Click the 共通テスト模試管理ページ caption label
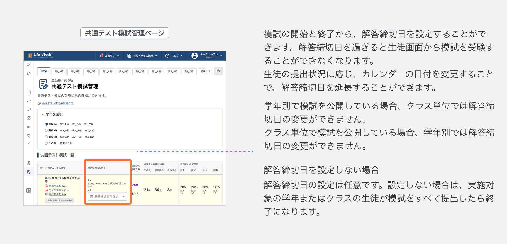The width and height of the screenshot is (507, 244). click(x=125, y=33)
